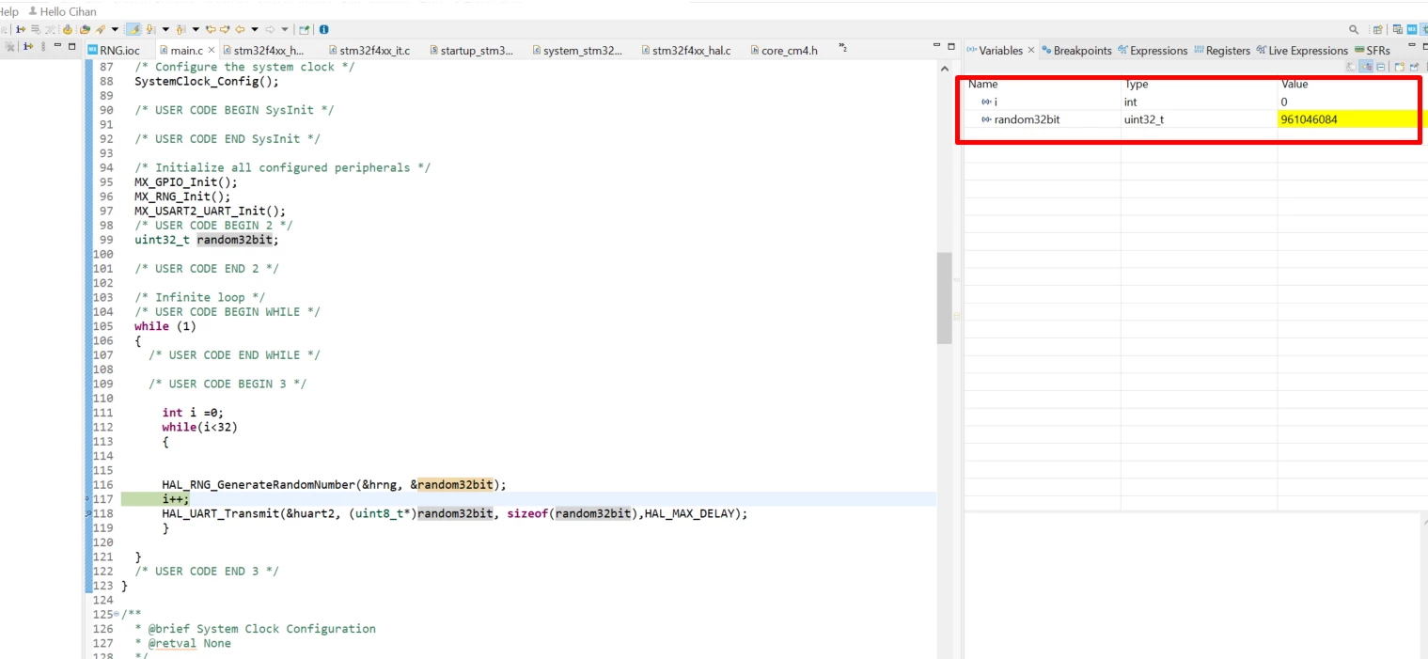Toggle Show Type Names in Variables view

pyautogui.click(x=1350, y=67)
